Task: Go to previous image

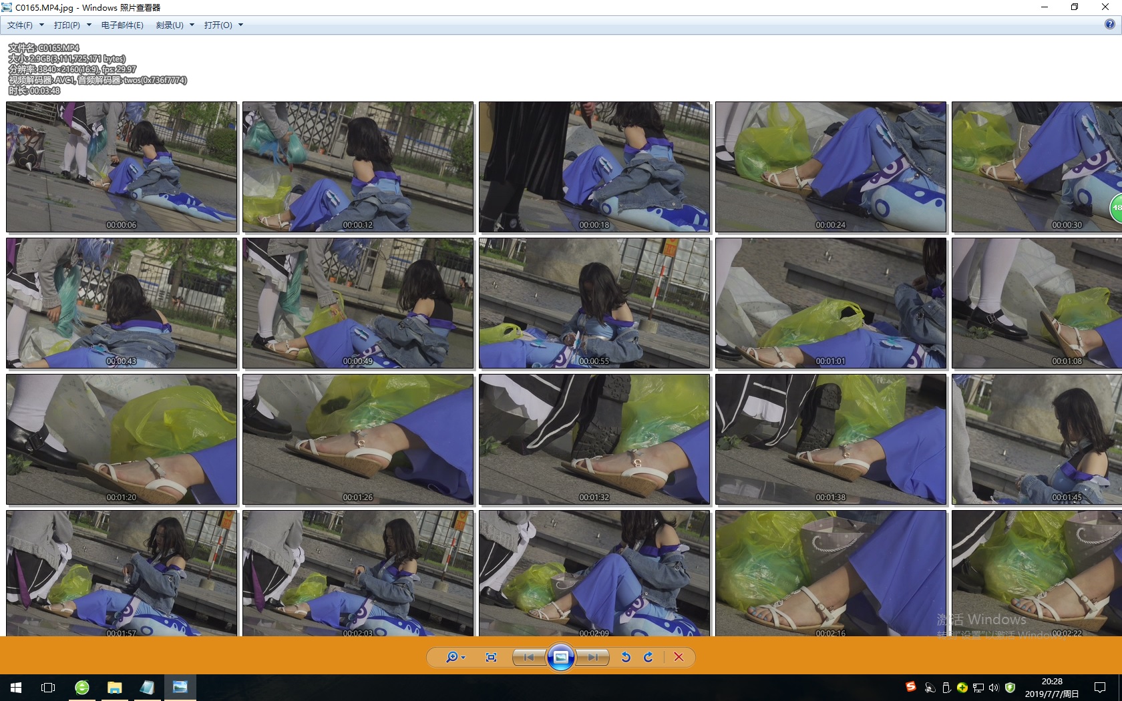Action: tap(529, 657)
